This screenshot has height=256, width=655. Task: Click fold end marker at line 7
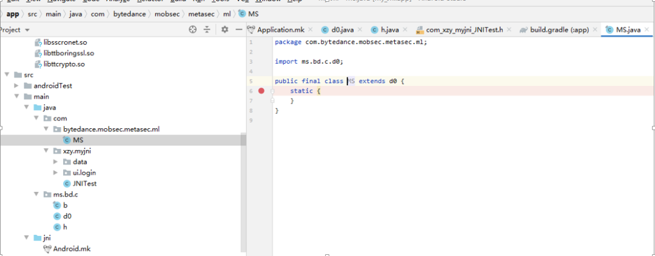[x=272, y=100]
